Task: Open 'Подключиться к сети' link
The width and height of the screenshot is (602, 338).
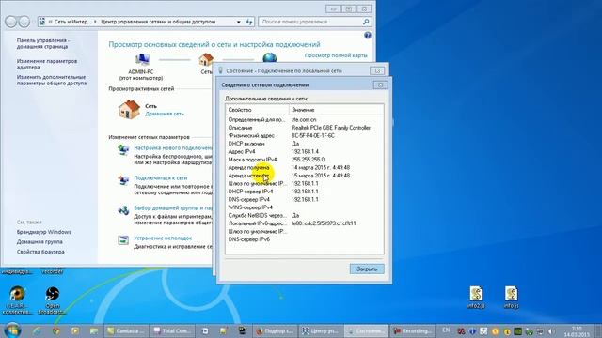Action: [161, 178]
